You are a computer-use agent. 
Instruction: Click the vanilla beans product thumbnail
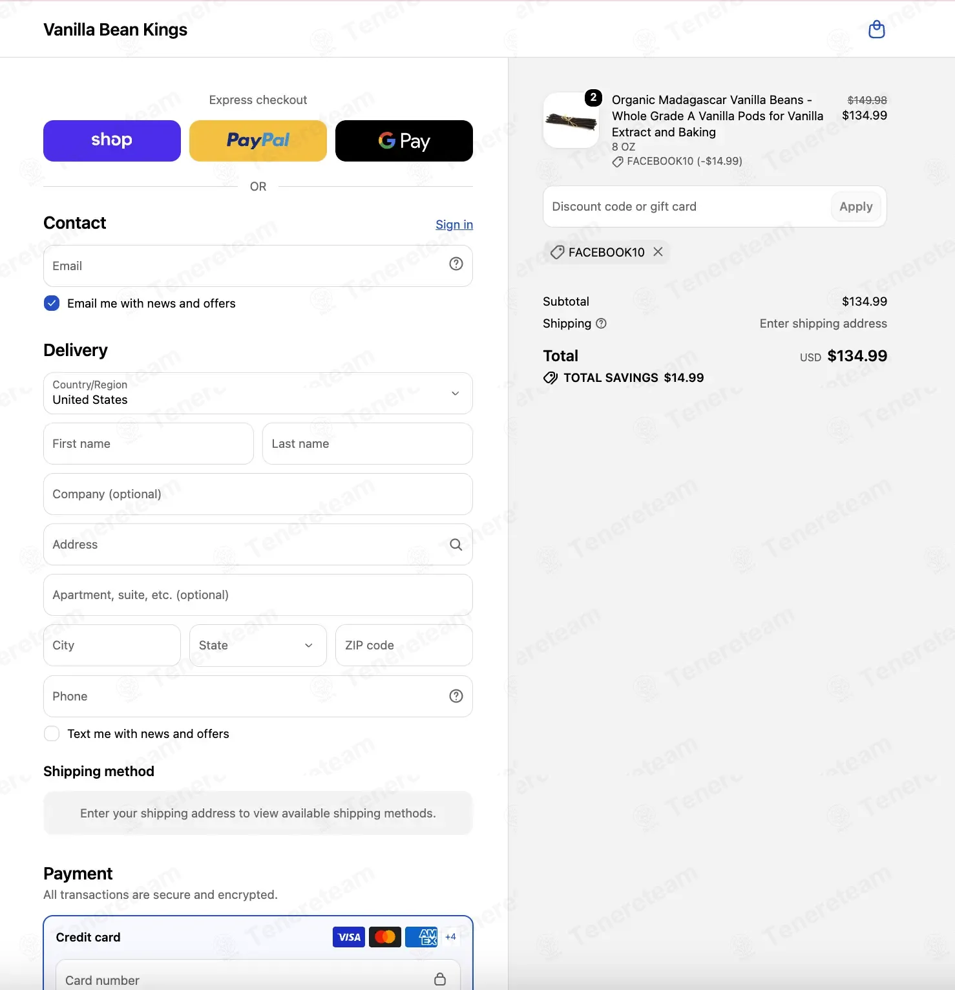click(x=571, y=120)
